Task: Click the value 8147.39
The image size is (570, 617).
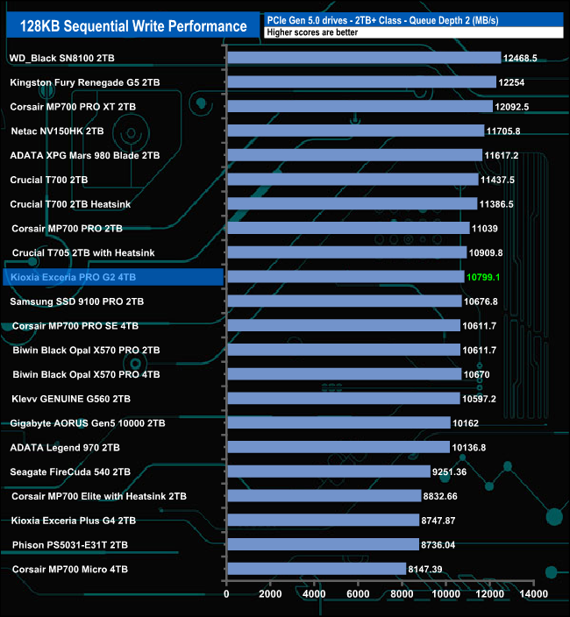Action: pyautogui.click(x=425, y=570)
